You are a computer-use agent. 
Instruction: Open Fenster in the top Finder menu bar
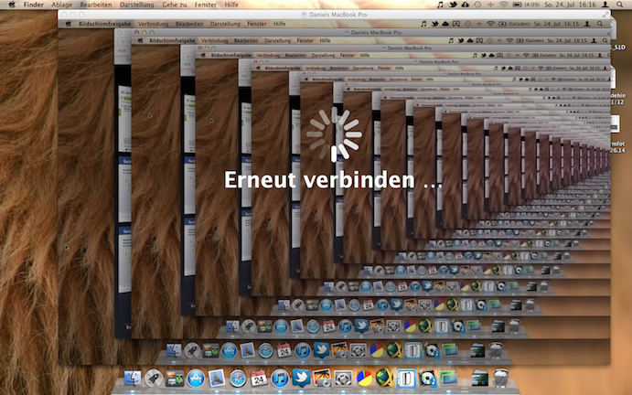click(205, 5)
